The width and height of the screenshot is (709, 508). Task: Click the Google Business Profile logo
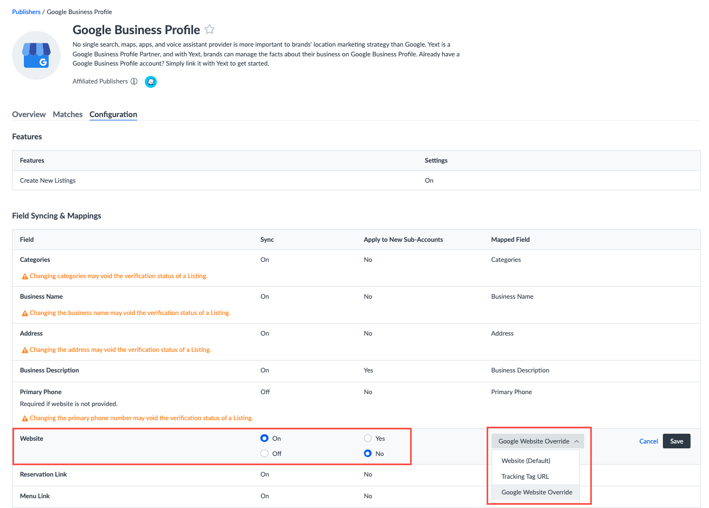point(36,55)
